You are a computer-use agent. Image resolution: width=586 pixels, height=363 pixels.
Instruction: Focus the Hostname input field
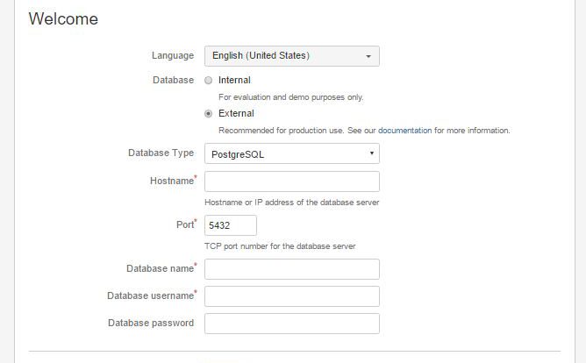292,181
